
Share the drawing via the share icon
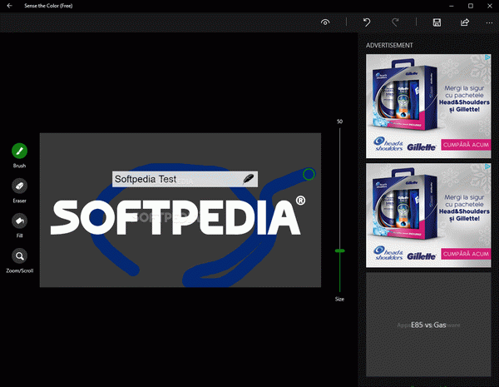(465, 22)
